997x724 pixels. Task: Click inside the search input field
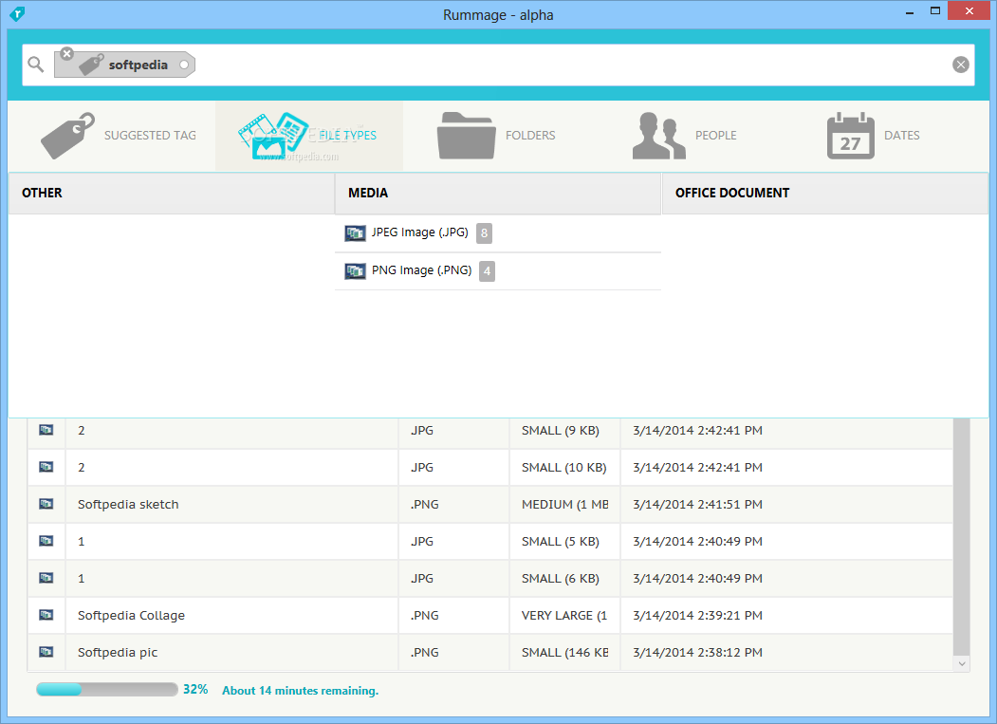(x=498, y=65)
